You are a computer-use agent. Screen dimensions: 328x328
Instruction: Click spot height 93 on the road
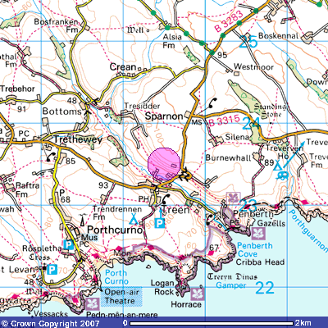[x=103, y=185]
